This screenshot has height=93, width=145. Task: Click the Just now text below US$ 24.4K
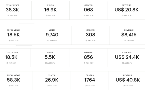pyautogui.click(x=128, y=63)
